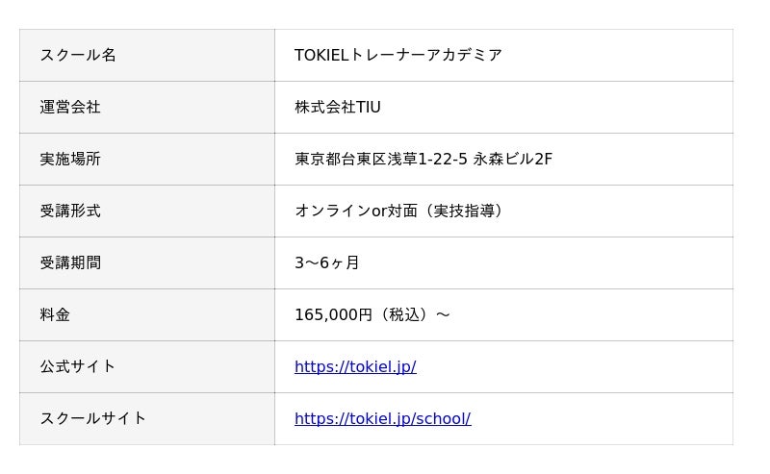Click the スクール名 header cell
This screenshot has height=474, width=770.
(78, 55)
